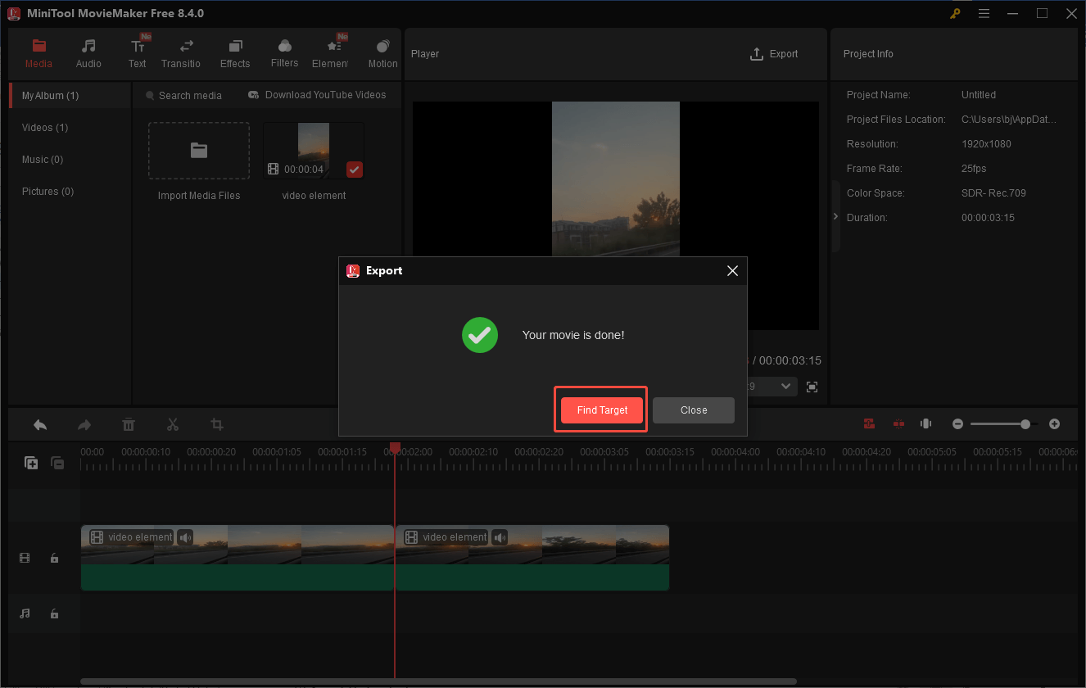This screenshot has width=1086, height=688.
Task: Open the Media library panel
Action: coord(38,52)
